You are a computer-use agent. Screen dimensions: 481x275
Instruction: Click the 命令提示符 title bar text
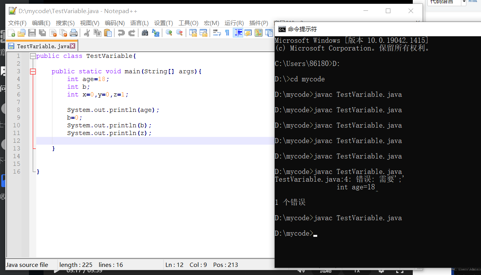pos(302,29)
